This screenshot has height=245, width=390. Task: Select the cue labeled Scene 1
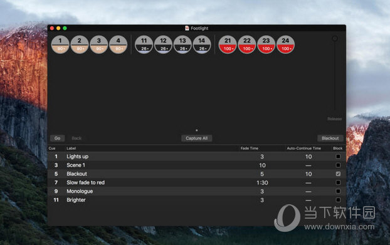click(x=76, y=165)
